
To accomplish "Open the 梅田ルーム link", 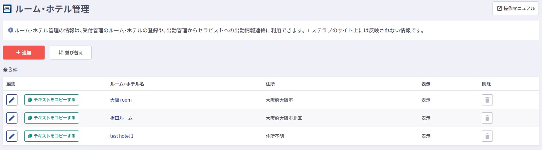I will [121, 118].
